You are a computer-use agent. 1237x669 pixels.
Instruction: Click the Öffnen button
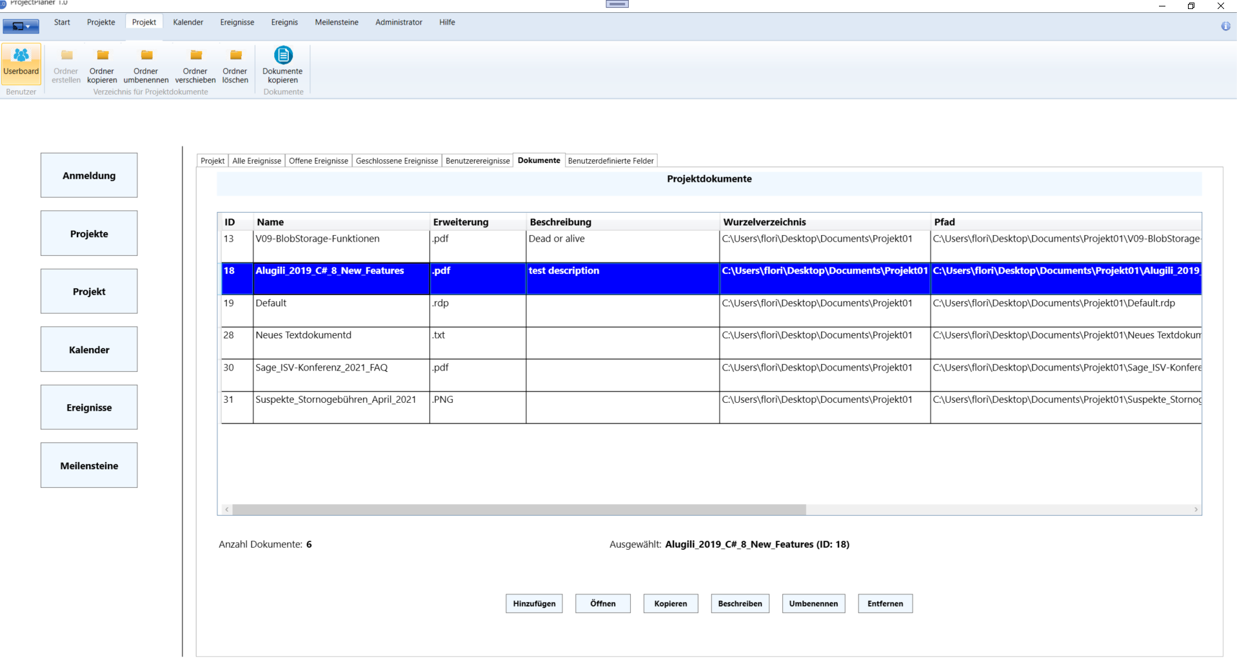602,603
